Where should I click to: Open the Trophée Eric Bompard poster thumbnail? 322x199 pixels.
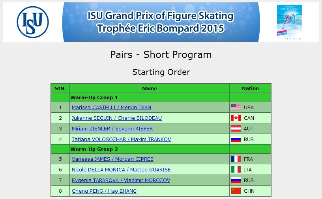tap(289, 22)
